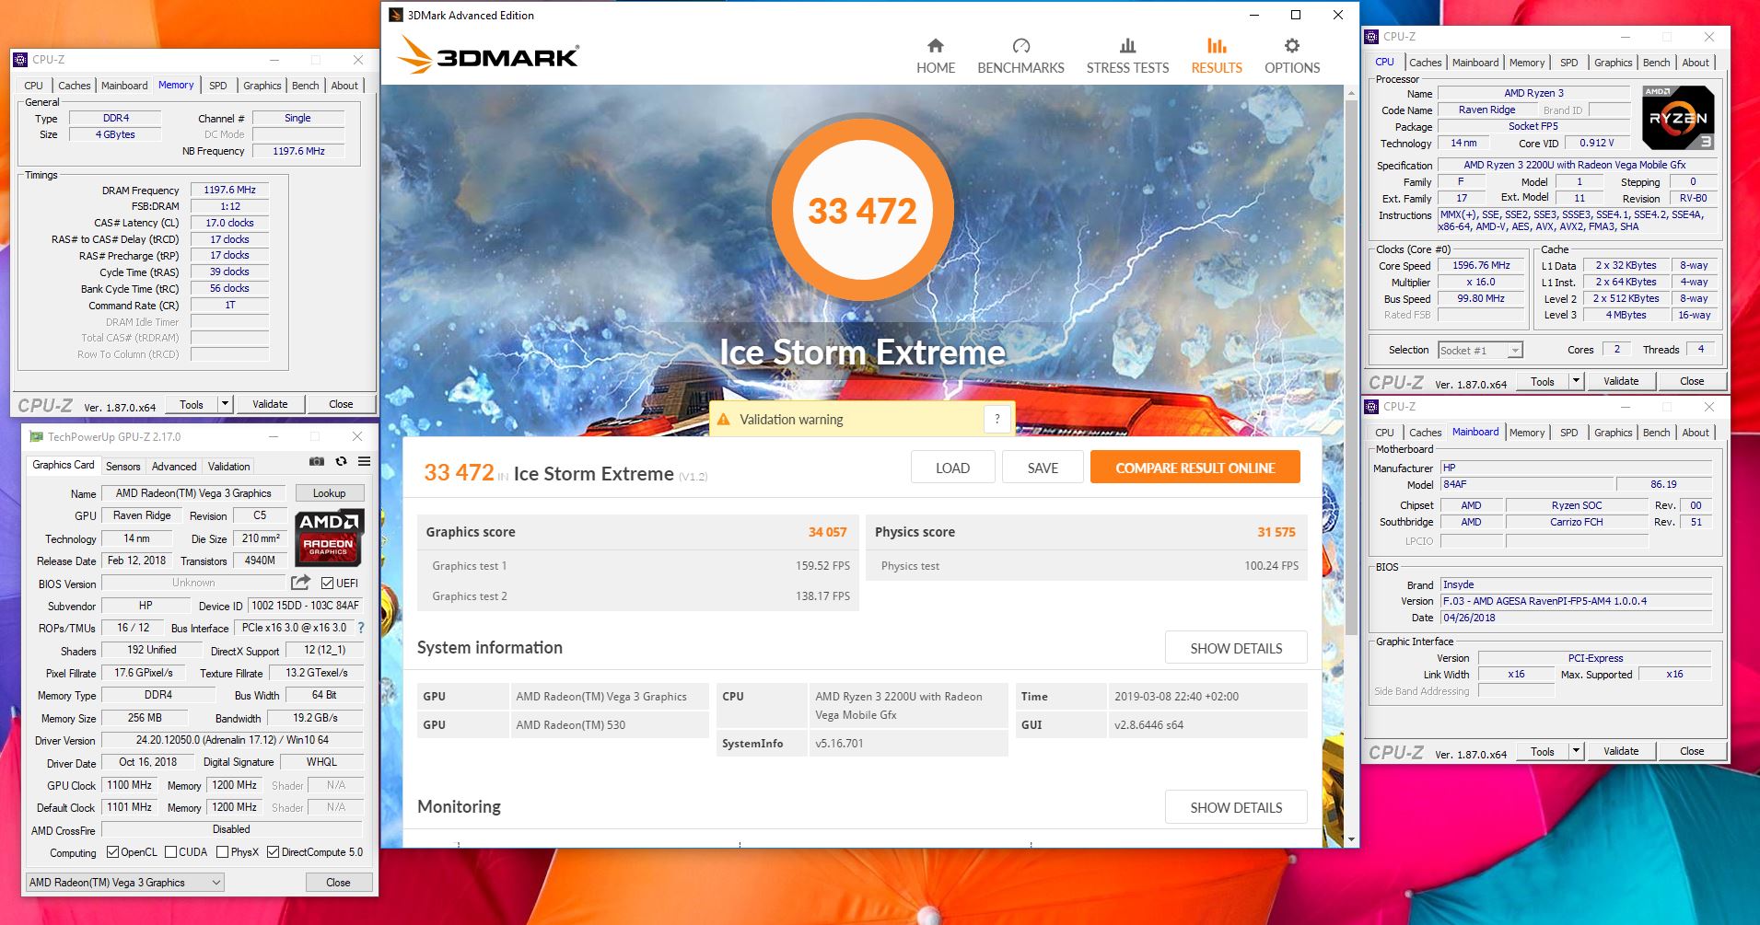The height and width of the screenshot is (925, 1760).
Task: Show System information details
Action: [x=1236, y=648]
